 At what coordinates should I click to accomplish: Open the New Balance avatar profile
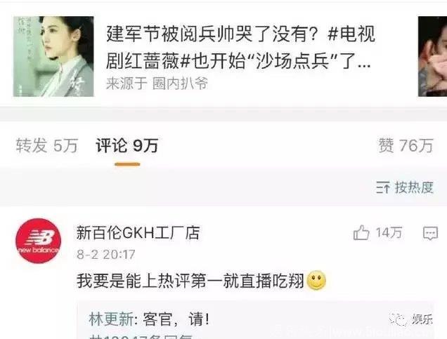38,241
